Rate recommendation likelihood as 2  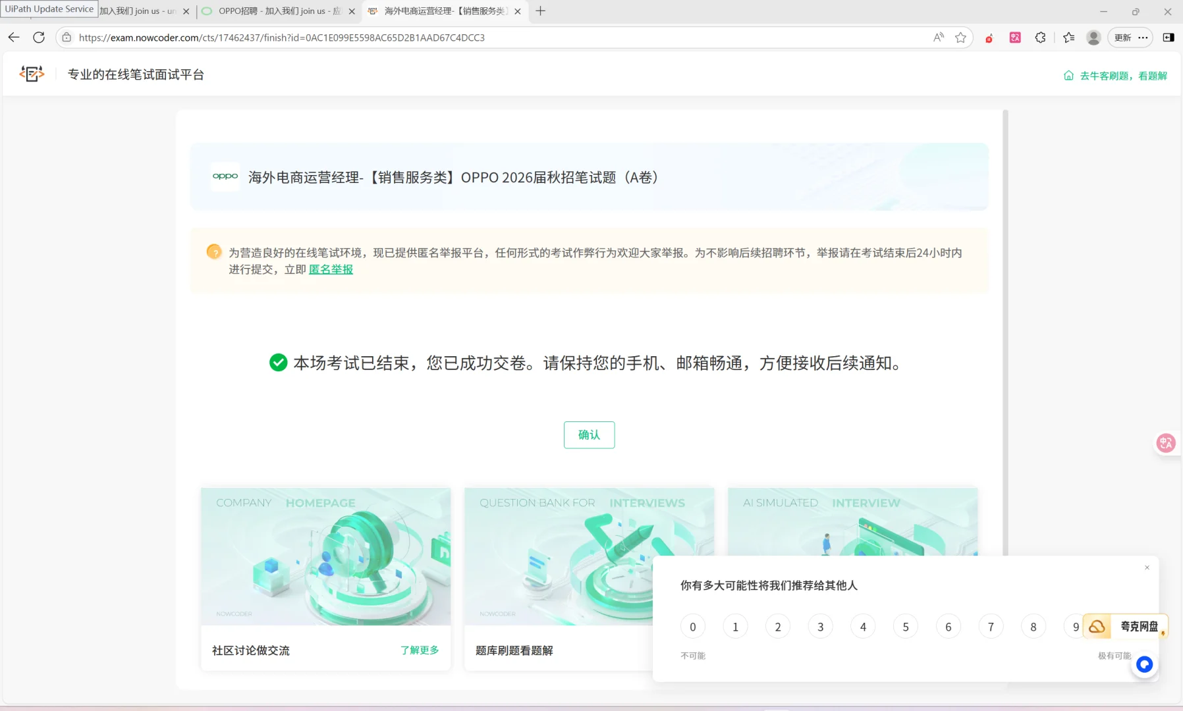click(x=778, y=627)
